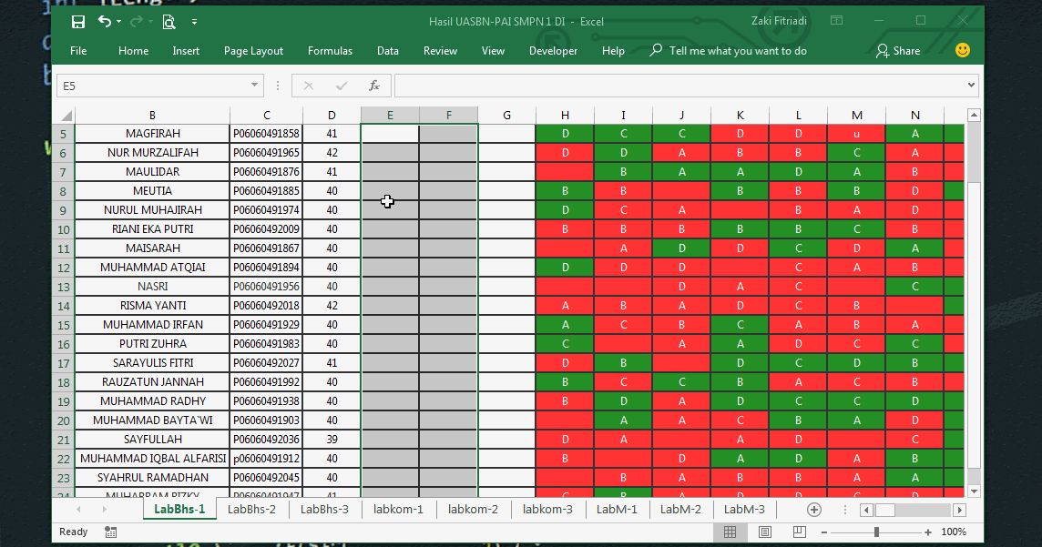This screenshot has height=547, width=1042.
Task: Open the Developer ribbon tab
Action: pyautogui.click(x=553, y=51)
